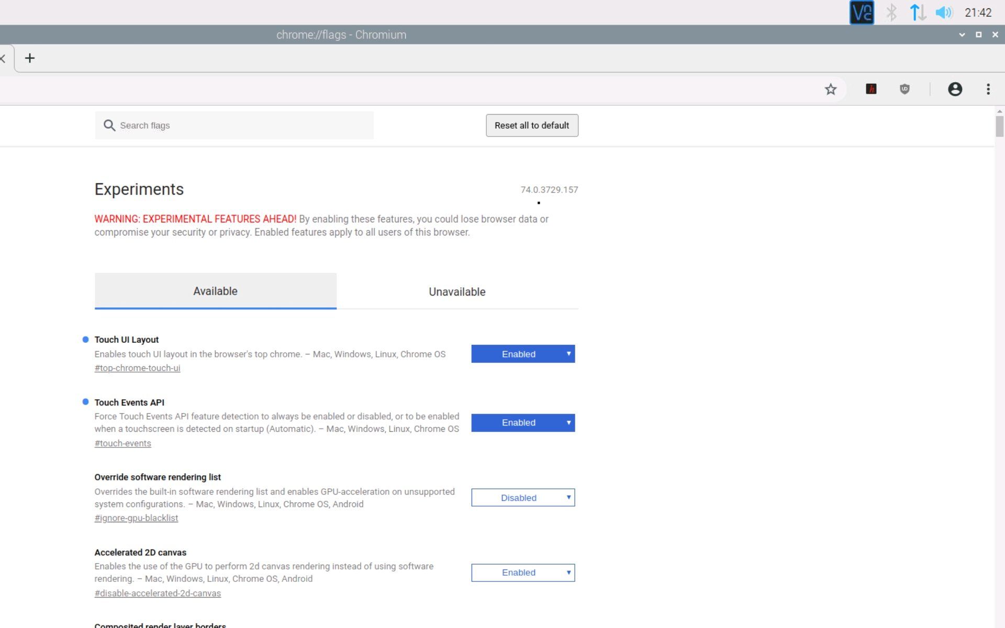The width and height of the screenshot is (1005, 628).
Task: Click the red WARNING text
Action: pos(195,219)
